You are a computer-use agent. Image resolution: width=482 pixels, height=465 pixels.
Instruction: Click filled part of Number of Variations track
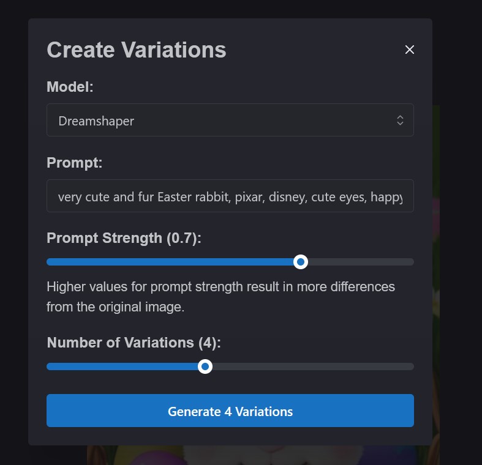pos(122,366)
